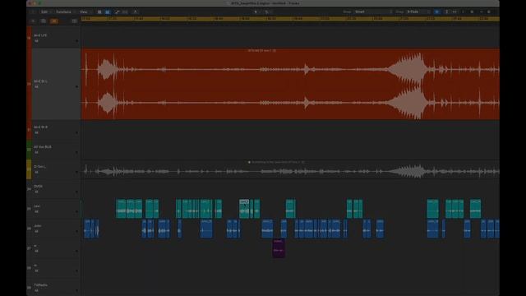Open the left-click tool selector
526x296 pixels.
[256, 12]
